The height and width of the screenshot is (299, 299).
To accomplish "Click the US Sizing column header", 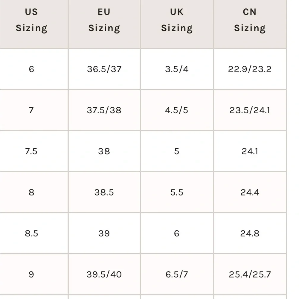I will click(31, 20).
